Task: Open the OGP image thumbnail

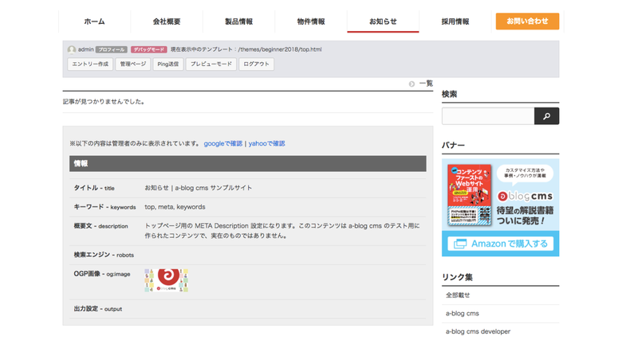Action: [x=166, y=279]
